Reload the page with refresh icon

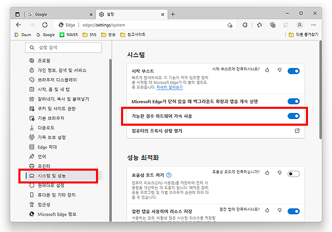(x=45, y=25)
